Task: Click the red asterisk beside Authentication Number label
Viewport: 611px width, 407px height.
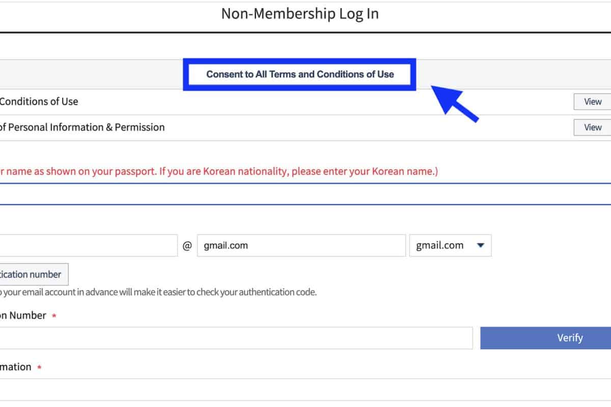Action: click(54, 316)
